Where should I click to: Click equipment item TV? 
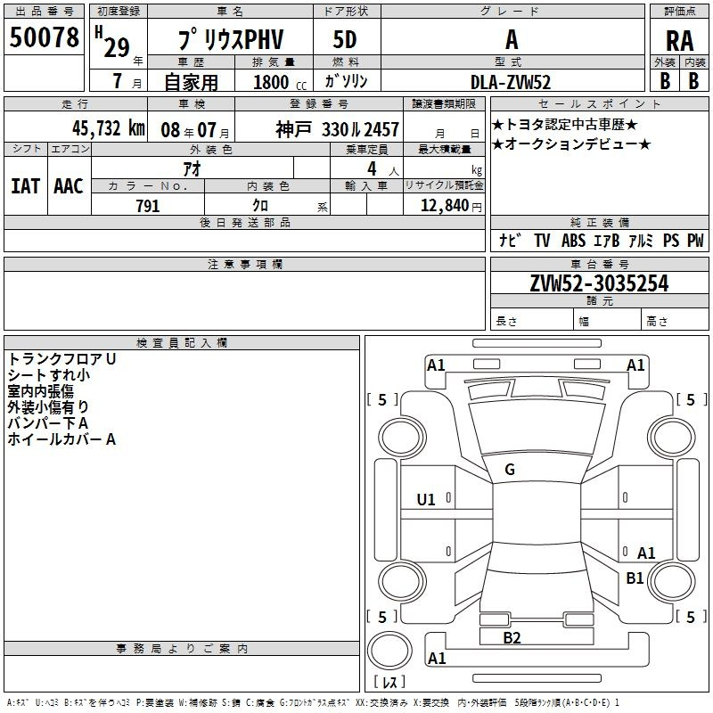pos(542,240)
